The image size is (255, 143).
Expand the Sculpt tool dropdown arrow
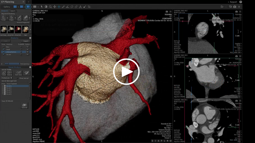[x=7, y=18]
